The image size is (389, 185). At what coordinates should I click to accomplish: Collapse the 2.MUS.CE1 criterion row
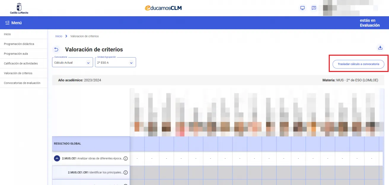pyautogui.click(x=57, y=158)
